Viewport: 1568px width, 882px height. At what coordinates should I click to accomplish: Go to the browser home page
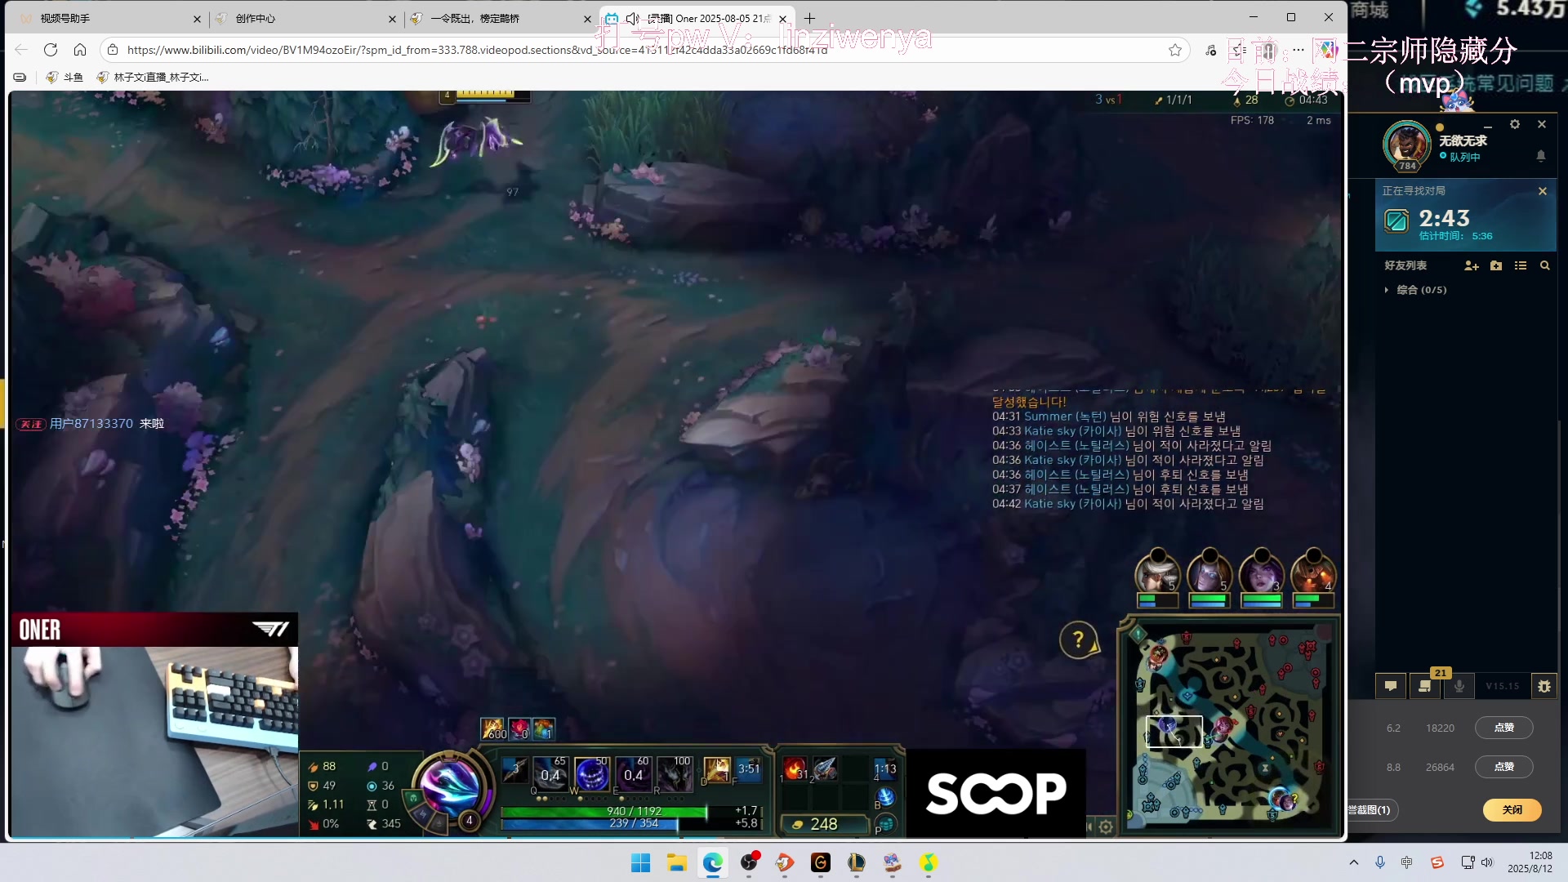(80, 50)
